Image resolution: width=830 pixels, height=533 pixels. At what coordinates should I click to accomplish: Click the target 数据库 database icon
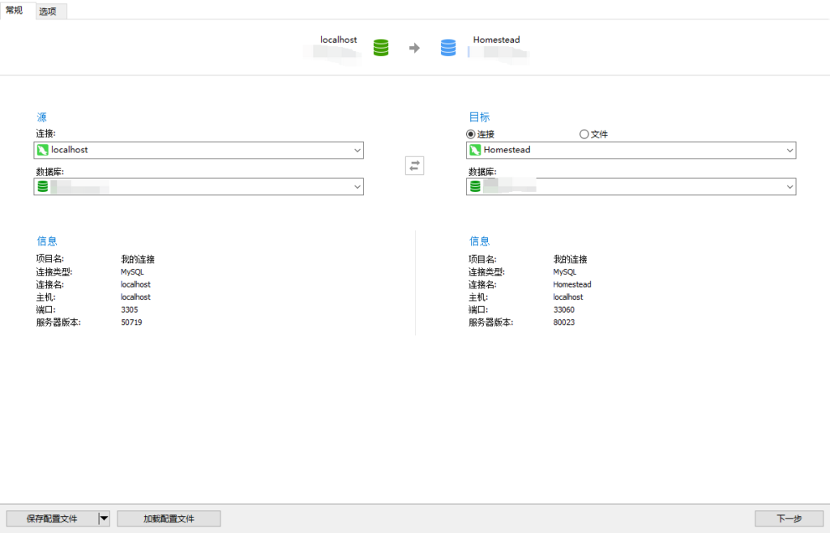click(x=475, y=186)
